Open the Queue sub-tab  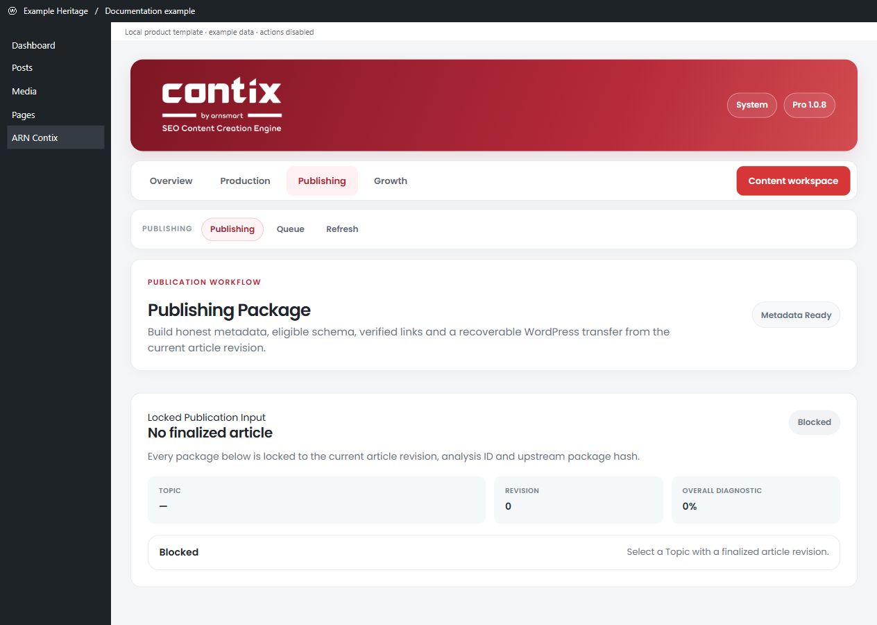pos(291,229)
